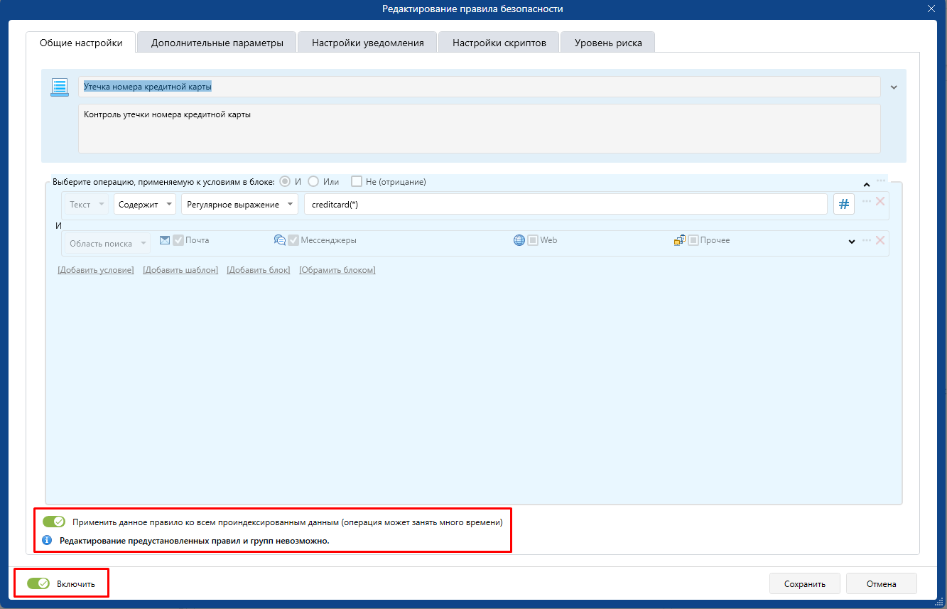Screen dimensions: 947x609
Task: Check the Не (отрицание) checkbox
Action: click(x=357, y=181)
